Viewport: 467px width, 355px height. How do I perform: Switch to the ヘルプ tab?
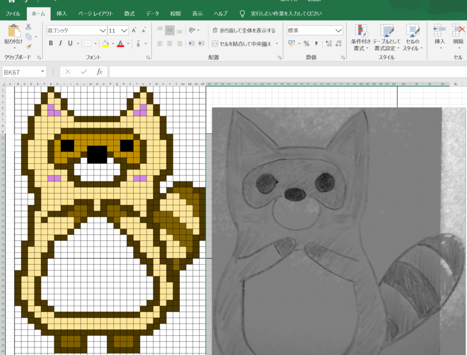(221, 13)
